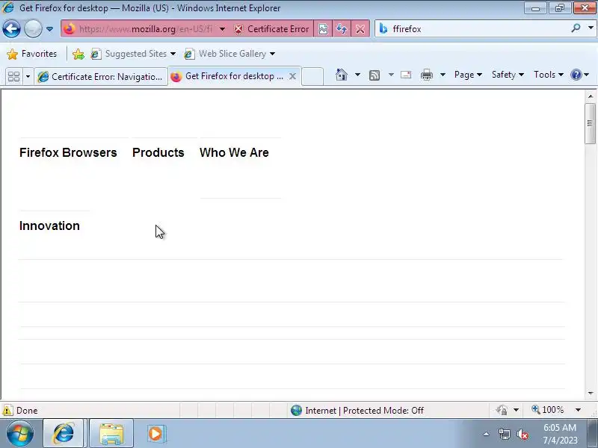Refresh the page with the Refresh icon

pyautogui.click(x=342, y=29)
